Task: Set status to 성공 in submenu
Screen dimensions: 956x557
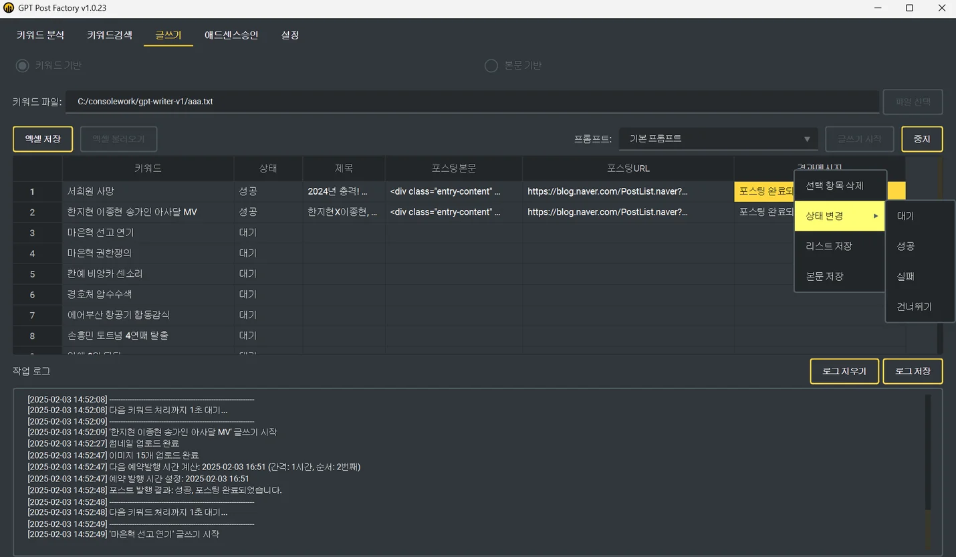Action: pyautogui.click(x=920, y=246)
